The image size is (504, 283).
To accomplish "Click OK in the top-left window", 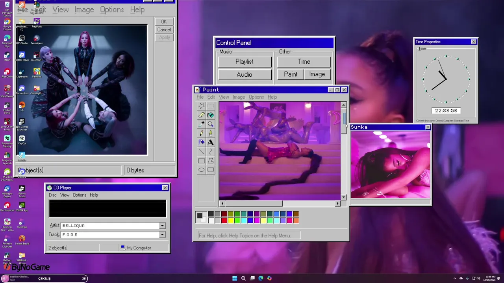I will [164, 22].
